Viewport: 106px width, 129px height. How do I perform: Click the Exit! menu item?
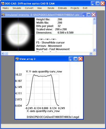[x=85, y=8]
